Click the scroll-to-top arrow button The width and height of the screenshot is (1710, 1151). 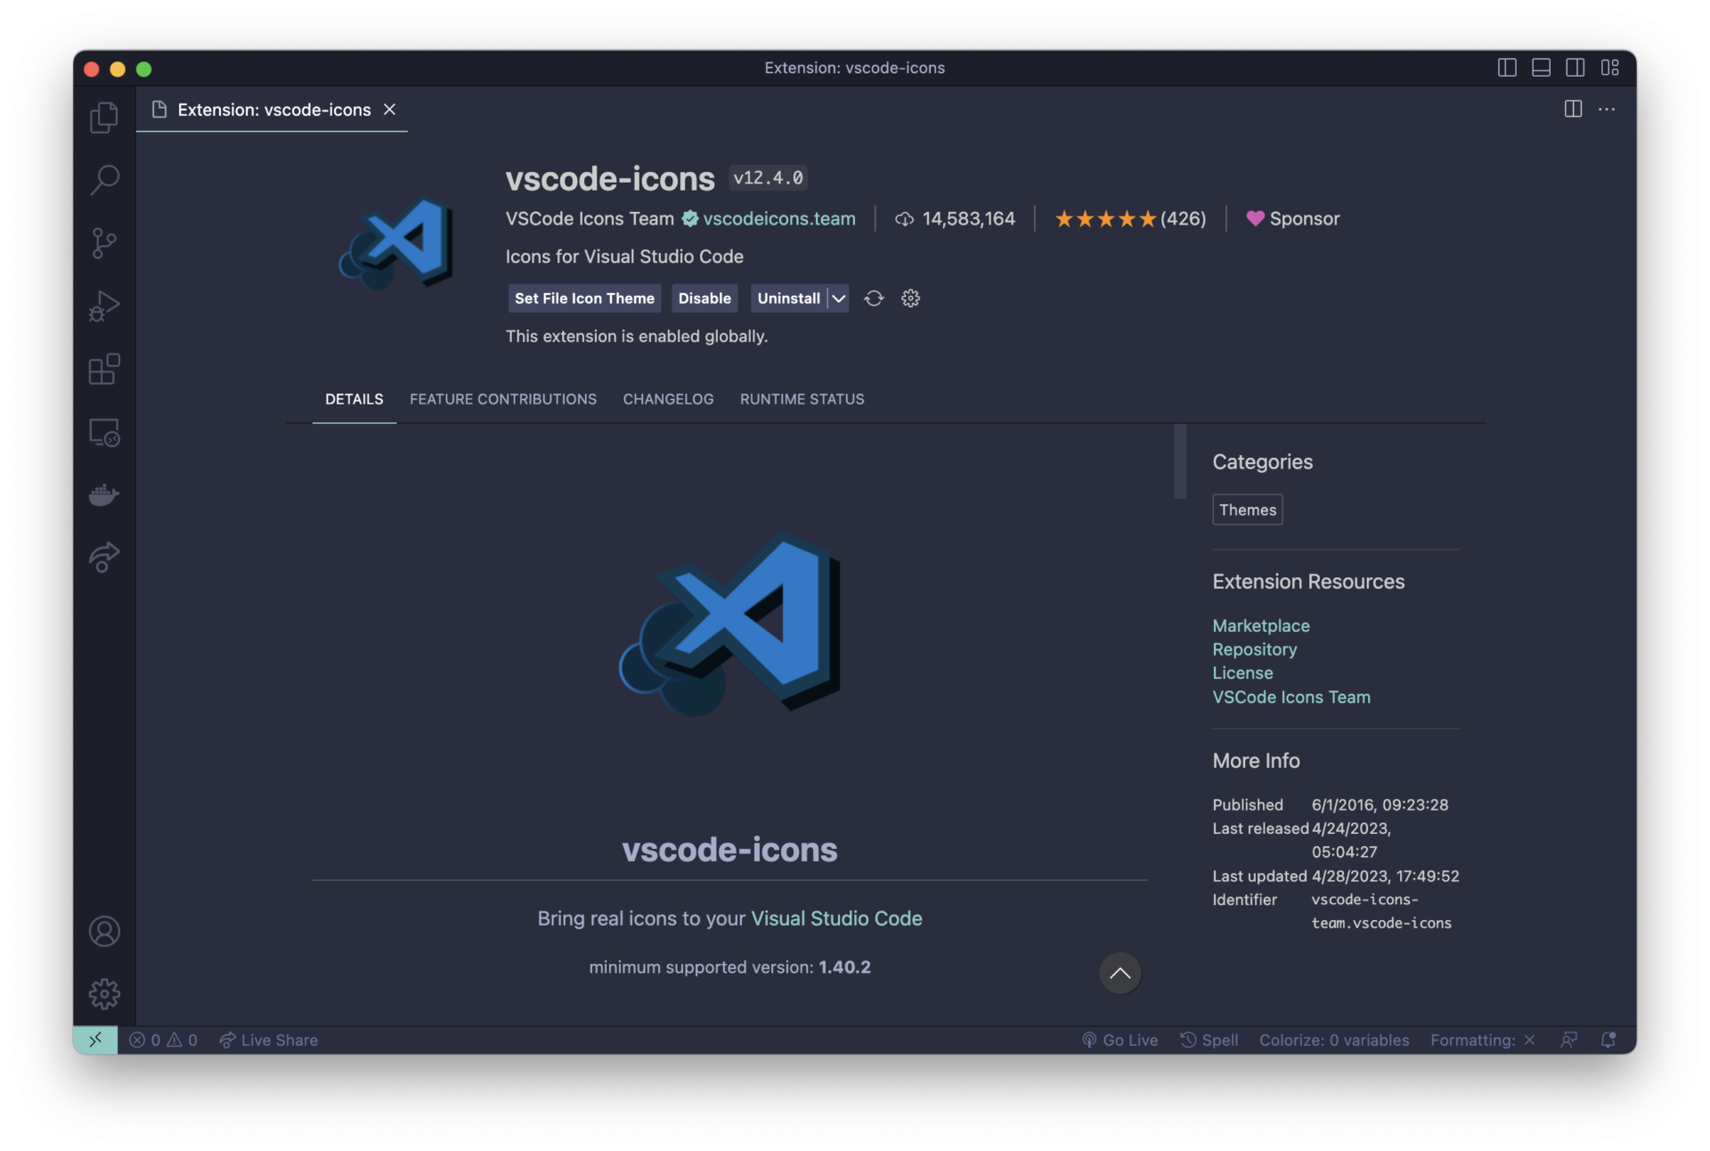click(x=1120, y=973)
